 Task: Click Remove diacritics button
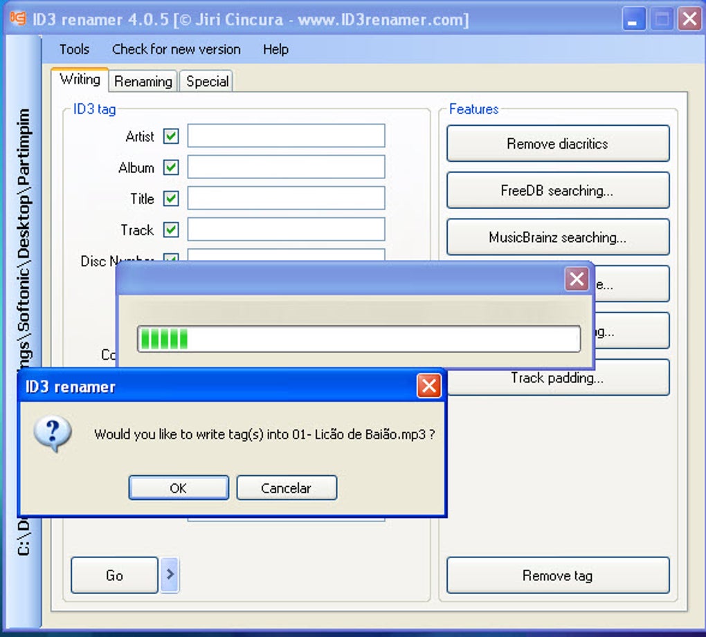pos(558,143)
